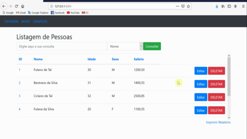Screen dimensions: 247x139
Task: Click the salary value 1400,55
Action: point(139,83)
